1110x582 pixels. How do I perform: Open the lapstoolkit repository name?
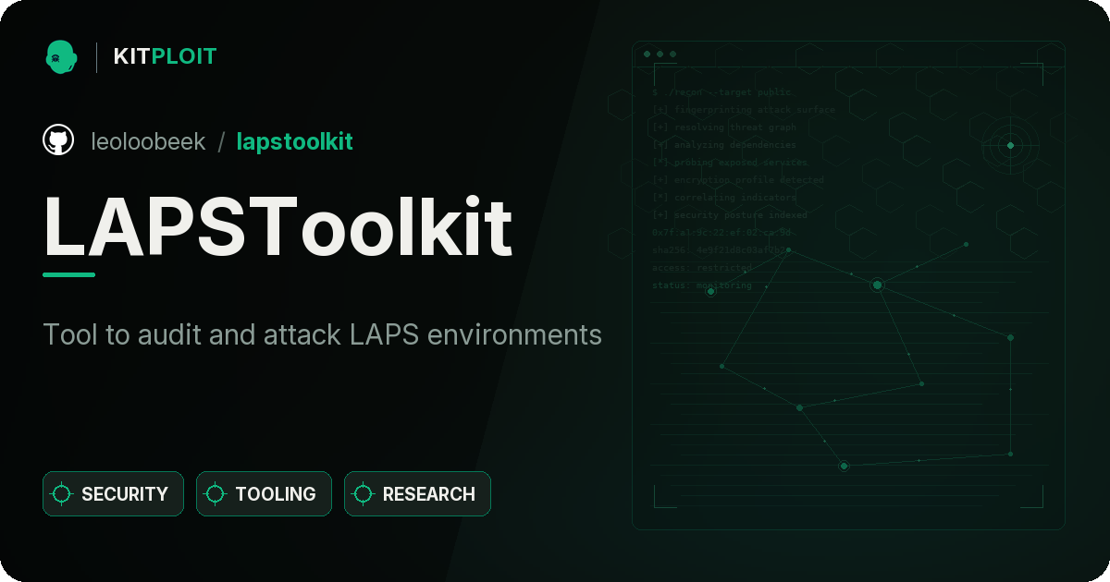tap(295, 141)
